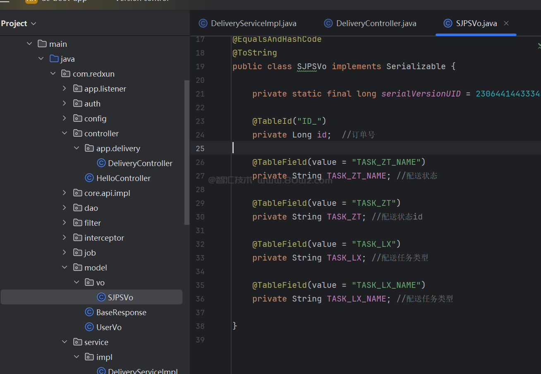This screenshot has height=374, width=541.
Task: Click the BaseResponse class icon
Action: tap(89, 312)
